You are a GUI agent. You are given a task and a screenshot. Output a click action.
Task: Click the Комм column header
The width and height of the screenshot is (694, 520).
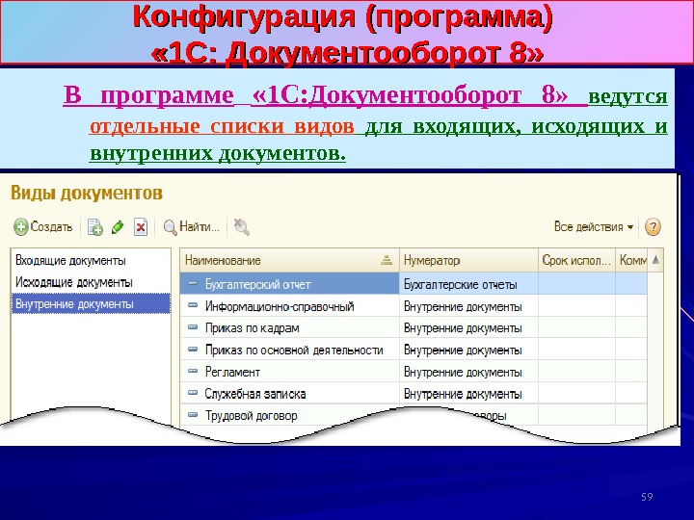pos(631,260)
